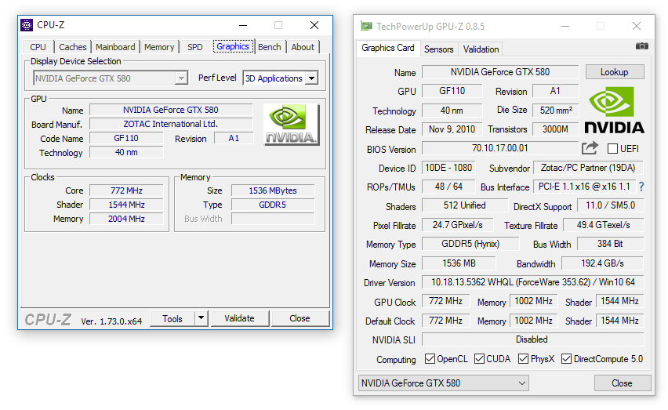Viewport: 668px width, 410px height.
Task: Click the CPU-Z title bar app icon
Action: coord(27,25)
